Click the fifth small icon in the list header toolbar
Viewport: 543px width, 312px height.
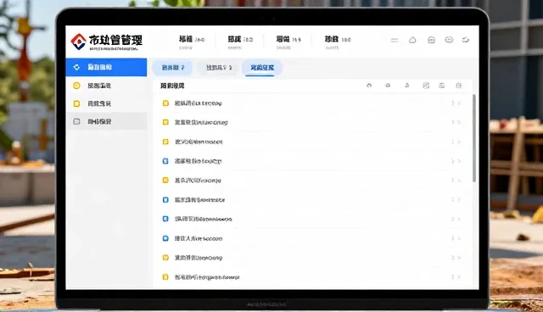pyautogui.click(x=441, y=86)
